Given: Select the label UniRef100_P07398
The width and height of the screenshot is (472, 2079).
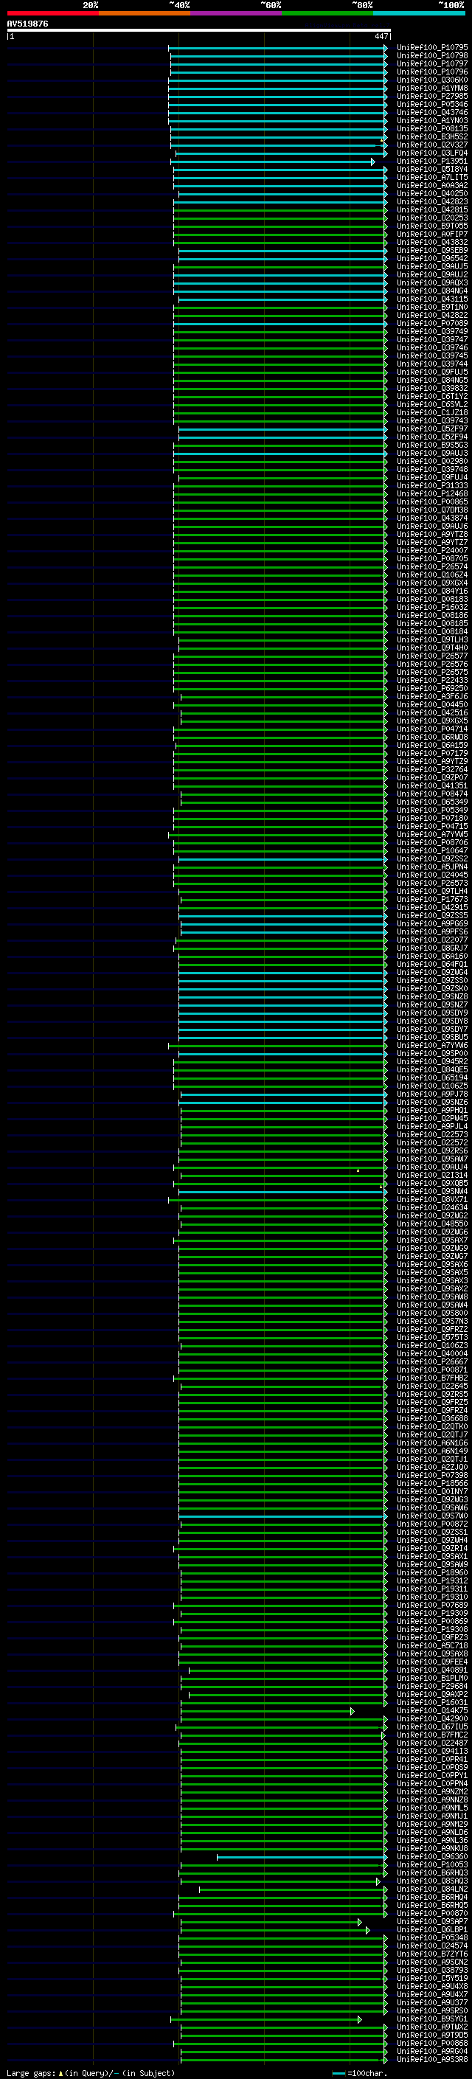Looking at the screenshot, I should point(432,1475).
